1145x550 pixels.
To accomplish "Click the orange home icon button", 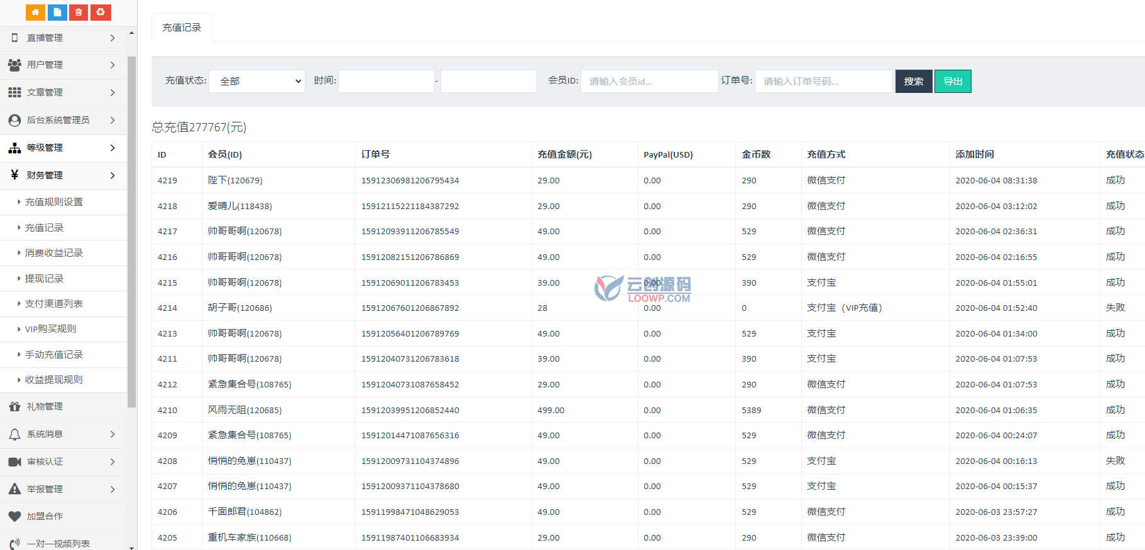I will coord(35,12).
